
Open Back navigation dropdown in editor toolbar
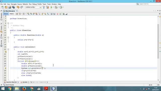pos(22,14)
